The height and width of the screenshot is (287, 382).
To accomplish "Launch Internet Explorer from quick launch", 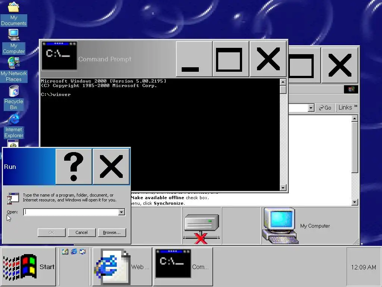I will pyautogui.click(x=74, y=251).
